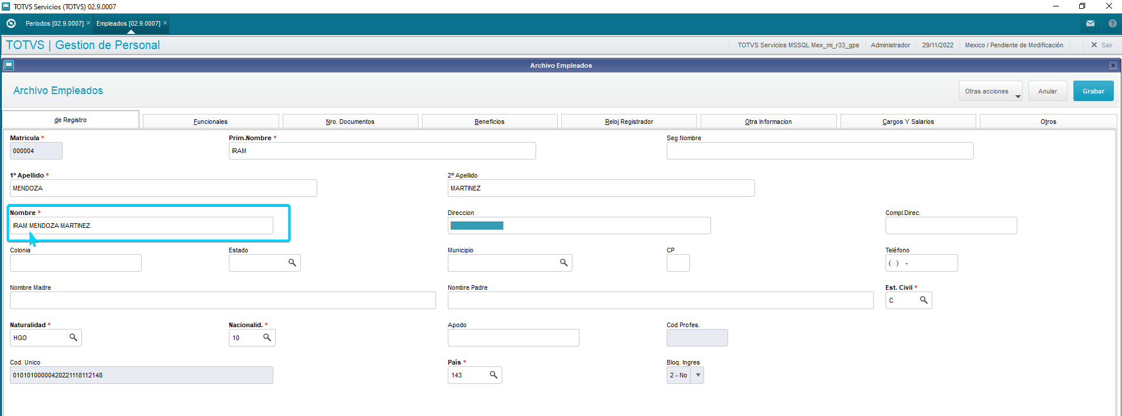
Task: Click the Compl.Direc. input field
Action: tap(951, 226)
